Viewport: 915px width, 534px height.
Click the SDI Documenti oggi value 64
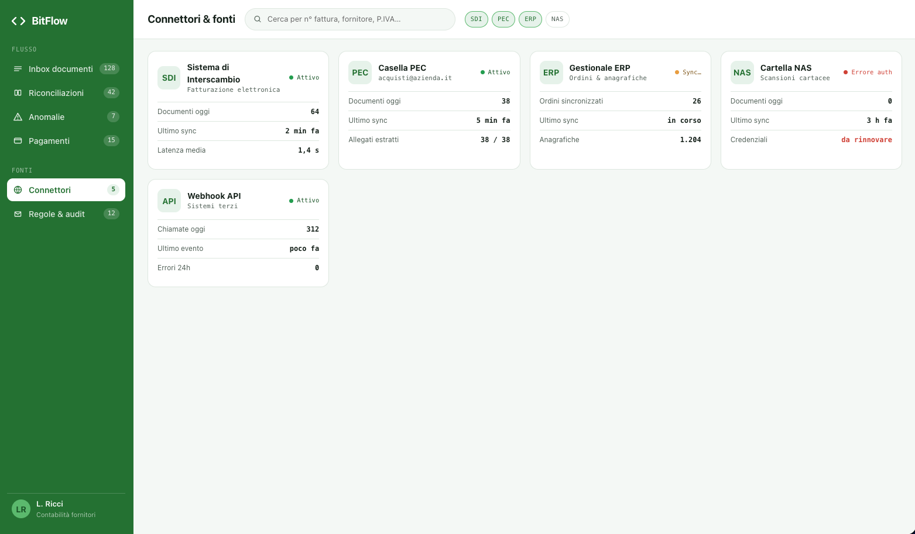pyautogui.click(x=315, y=112)
